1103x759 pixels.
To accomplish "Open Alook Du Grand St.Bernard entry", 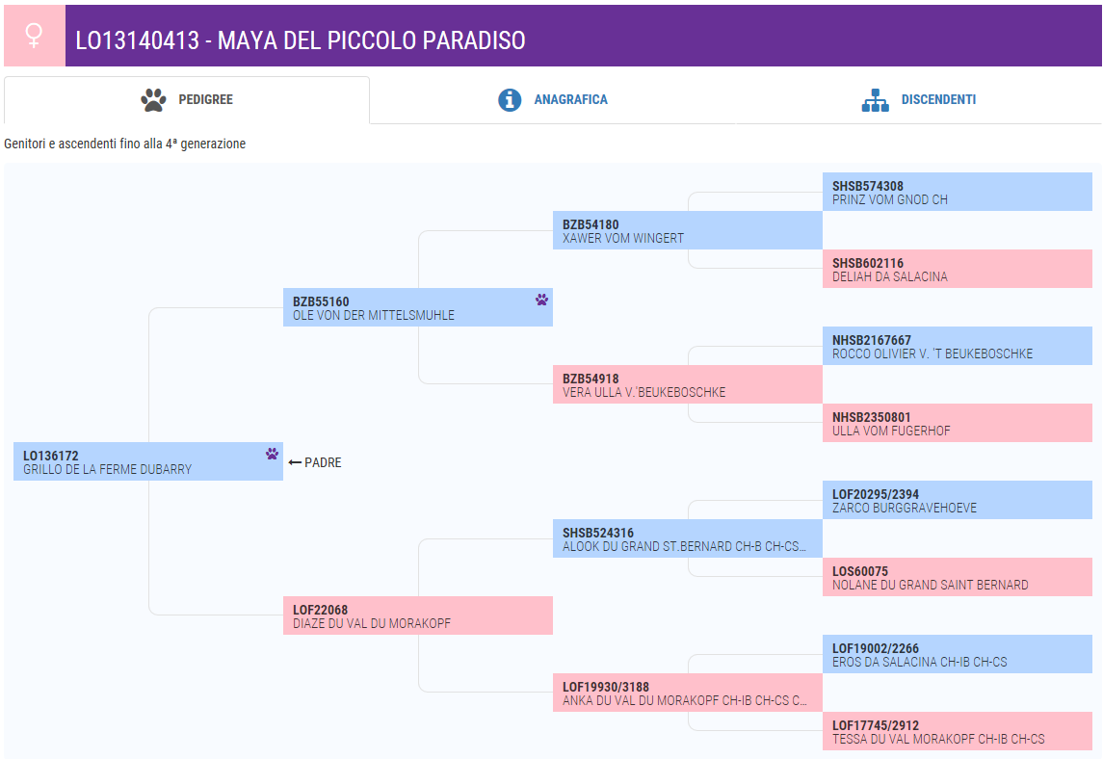I will coord(687,538).
